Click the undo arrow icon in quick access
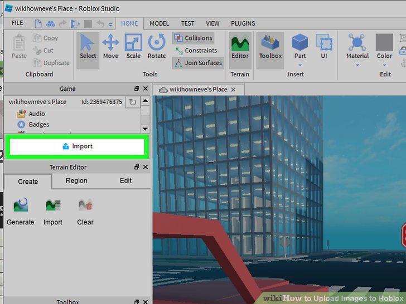The width and height of the screenshot is (406, 304). pyautogui.click(x=100, y=24)
